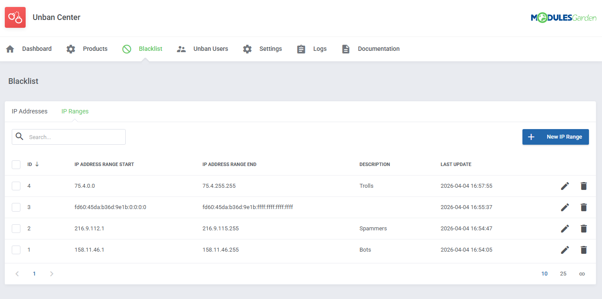This screenshot has width=602, height=299.
Task: Click the next page chevron in pagination
Action: 51,273
